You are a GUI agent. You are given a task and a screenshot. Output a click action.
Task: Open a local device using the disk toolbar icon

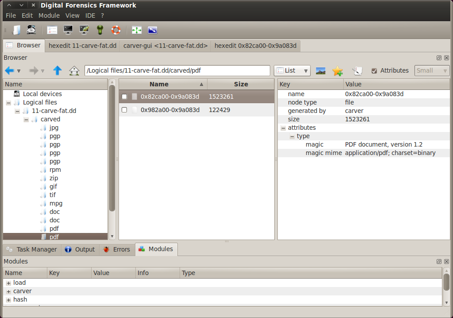31,30
